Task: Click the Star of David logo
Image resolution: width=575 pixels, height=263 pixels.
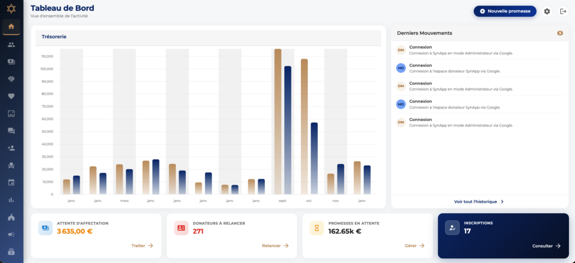Action: click(x=11, y=10)
